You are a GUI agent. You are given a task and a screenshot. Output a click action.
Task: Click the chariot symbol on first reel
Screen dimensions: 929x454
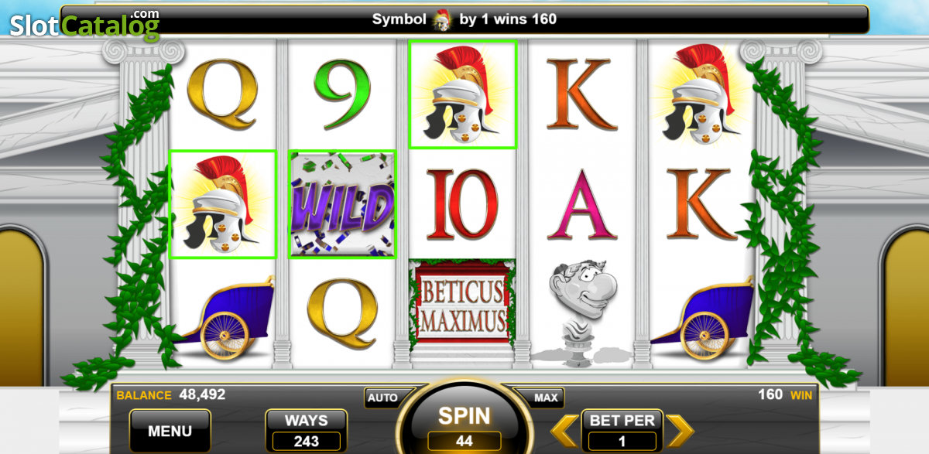pyautogui.click(x=226, y=317)
